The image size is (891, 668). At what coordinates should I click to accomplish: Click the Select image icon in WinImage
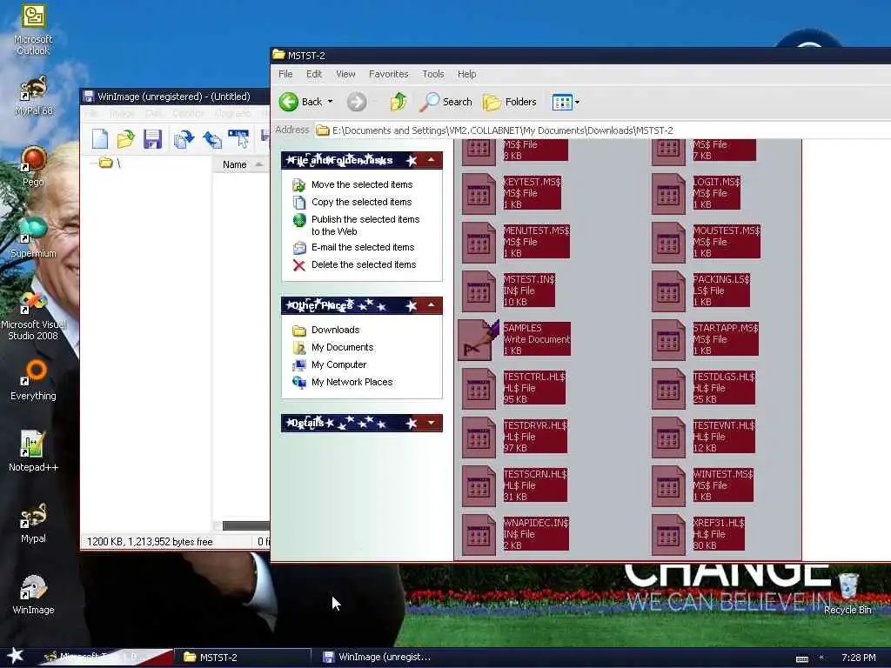tap(238, 139)
